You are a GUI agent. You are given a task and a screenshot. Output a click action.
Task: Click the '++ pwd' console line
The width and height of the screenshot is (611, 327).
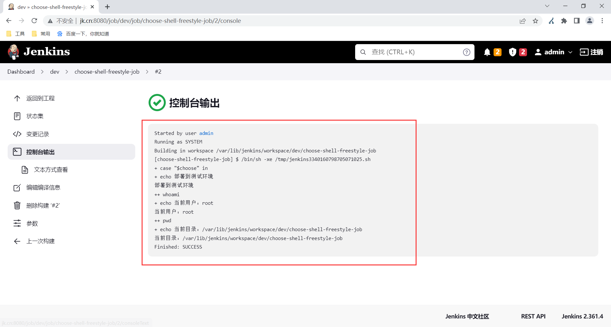(163, 221)
